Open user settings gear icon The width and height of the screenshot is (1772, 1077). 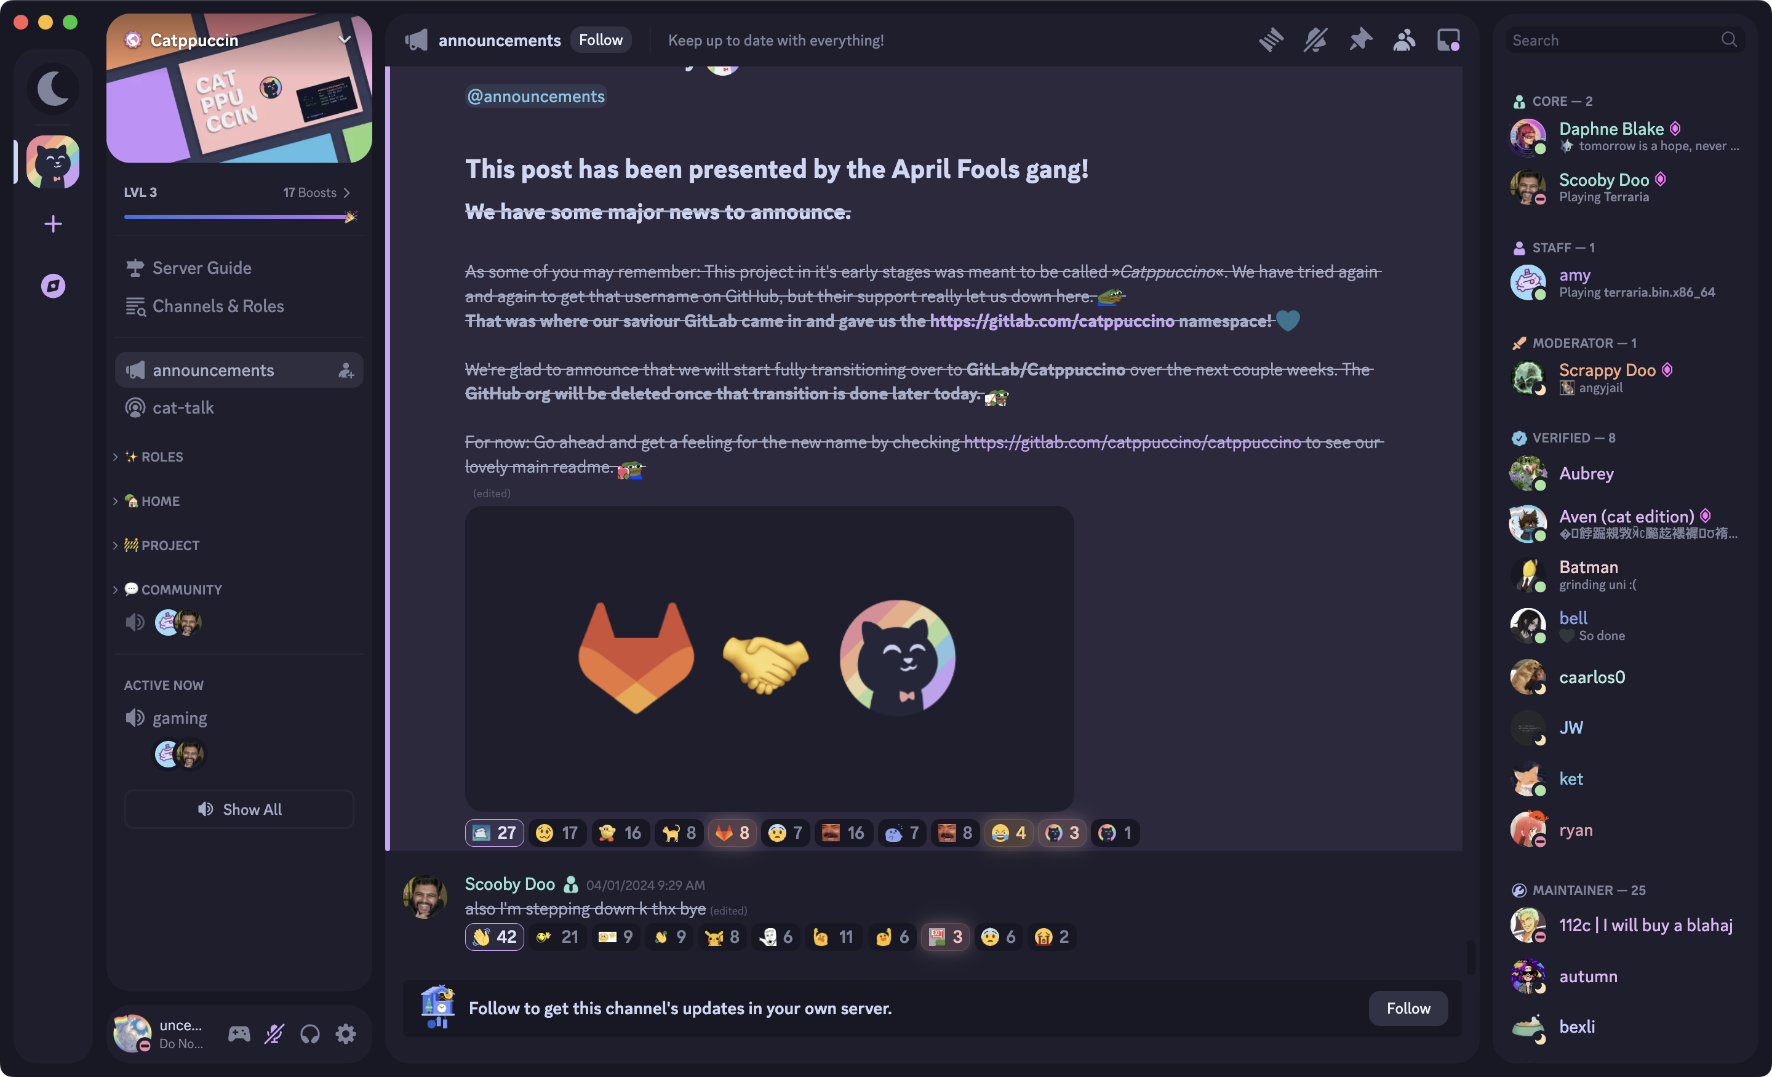[346, 1034]
